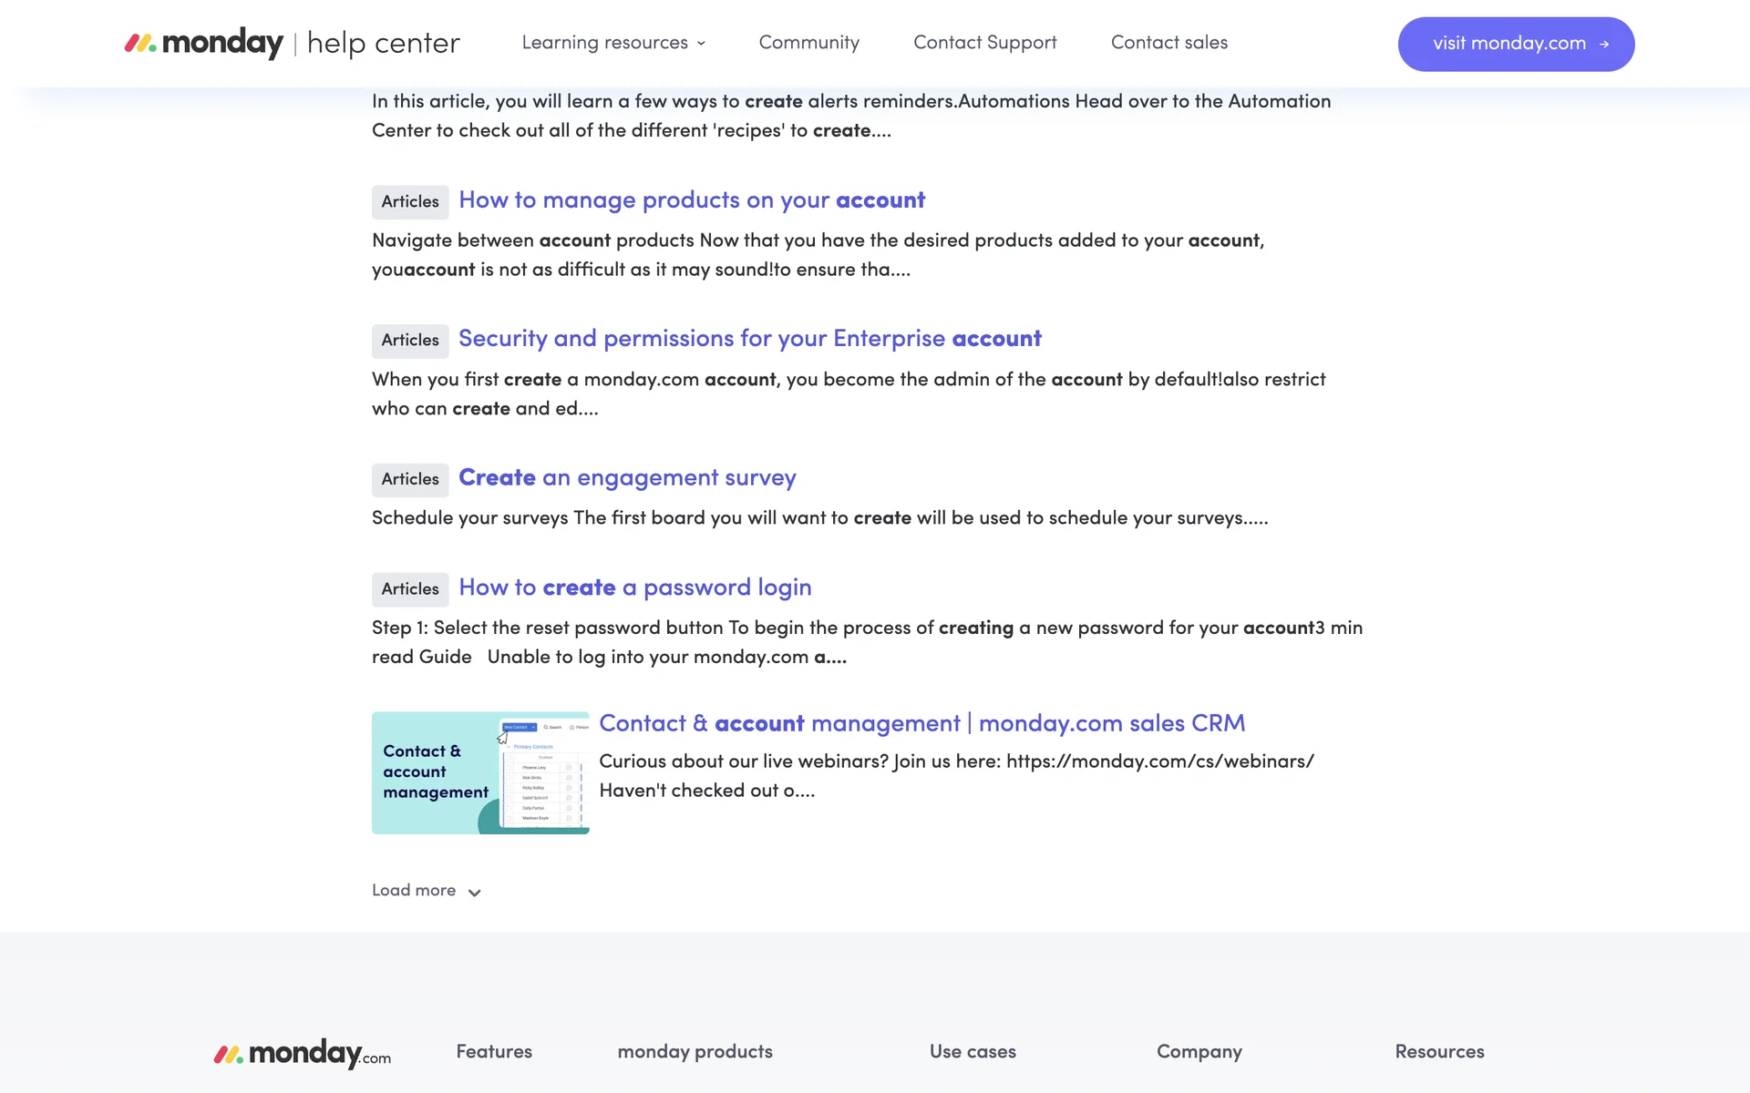Go to the Community page
This screenshot has height=1093, width=1750.
pyautogui.click(x=808, y=43)
